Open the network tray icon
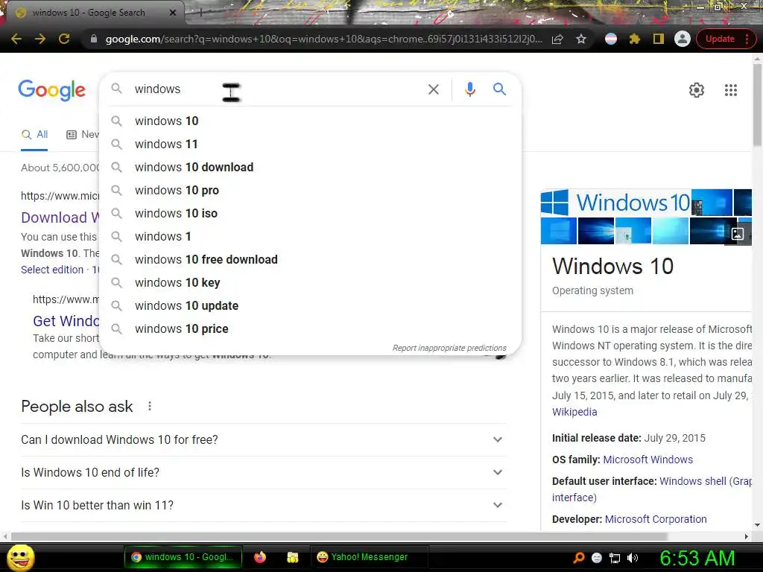This screenshot has height=572, width=763. (615, 558)
